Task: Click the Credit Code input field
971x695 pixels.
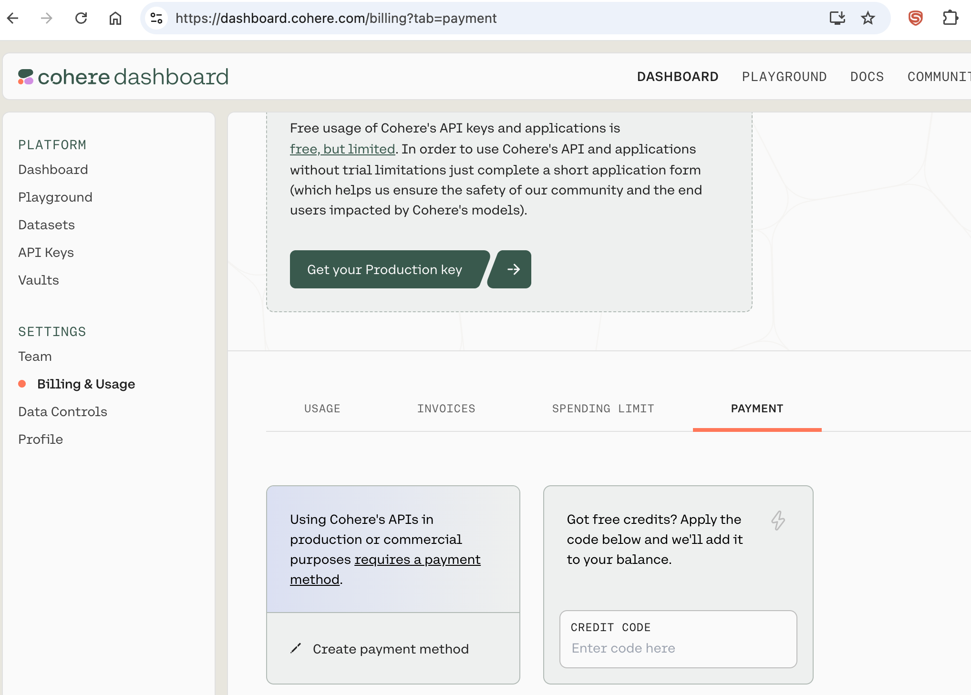Action: [678, 639]
